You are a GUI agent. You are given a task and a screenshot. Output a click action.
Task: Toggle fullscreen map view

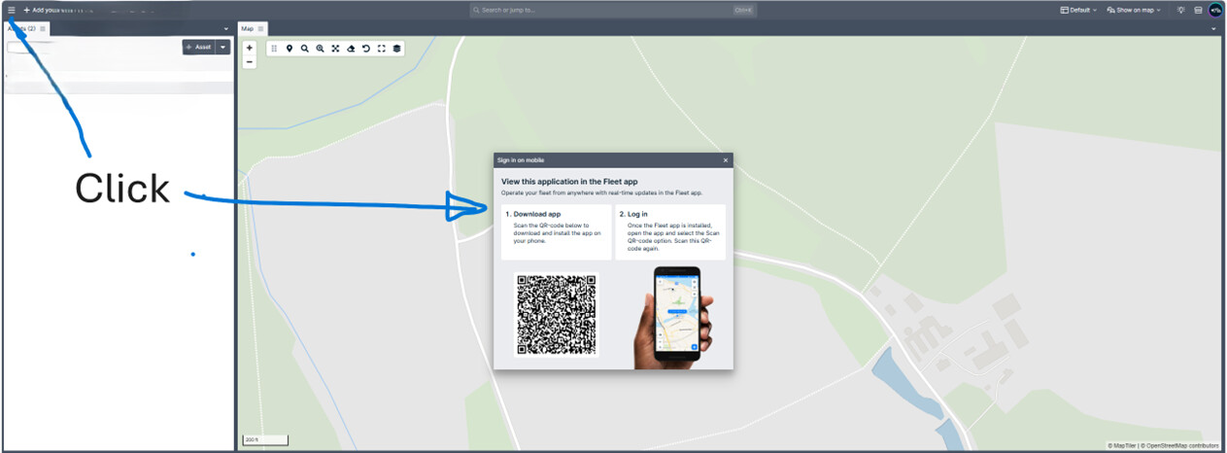pos(381,48)
